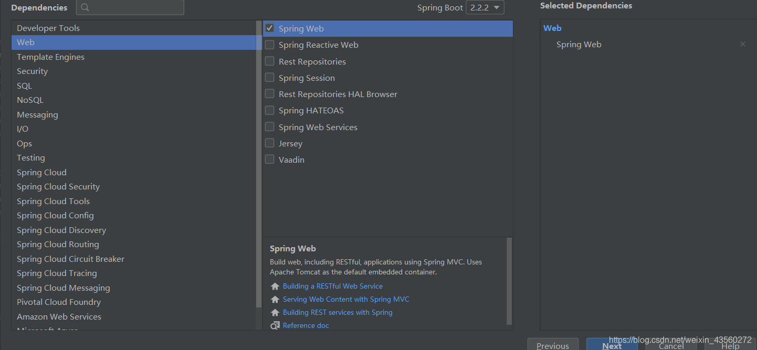Click the category list vertical scrollbar
Image resolution: width=757 pixels, height=350 pixels.
[x=259, y=164]
